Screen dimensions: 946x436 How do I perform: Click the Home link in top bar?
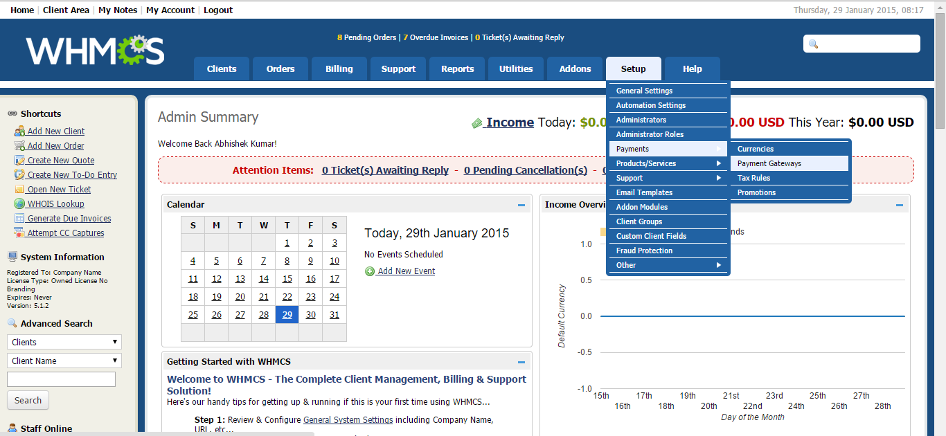point(22,10)
